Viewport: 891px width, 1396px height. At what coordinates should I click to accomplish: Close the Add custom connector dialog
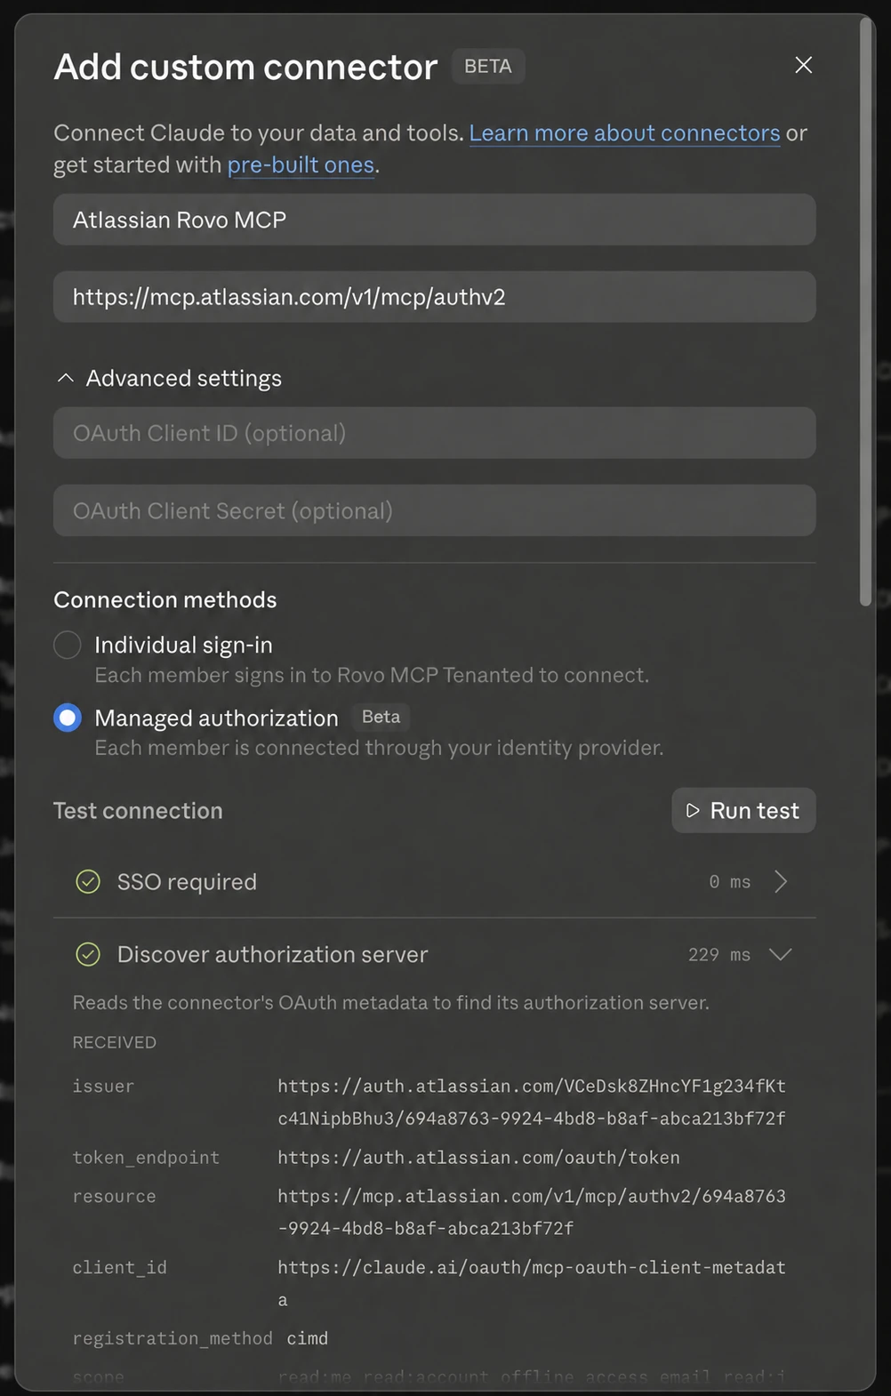(x=803, y=65)
